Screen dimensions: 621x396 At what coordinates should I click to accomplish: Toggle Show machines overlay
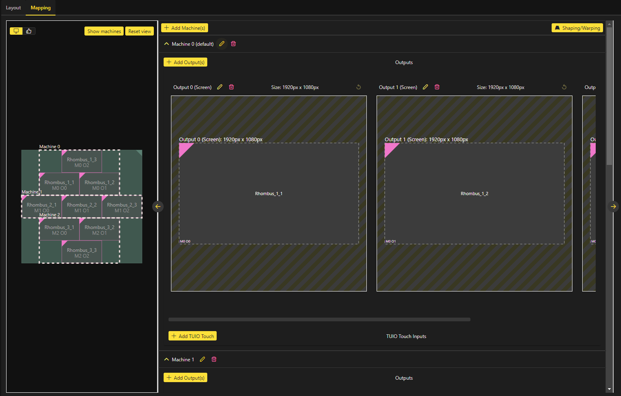coord(104,31)
